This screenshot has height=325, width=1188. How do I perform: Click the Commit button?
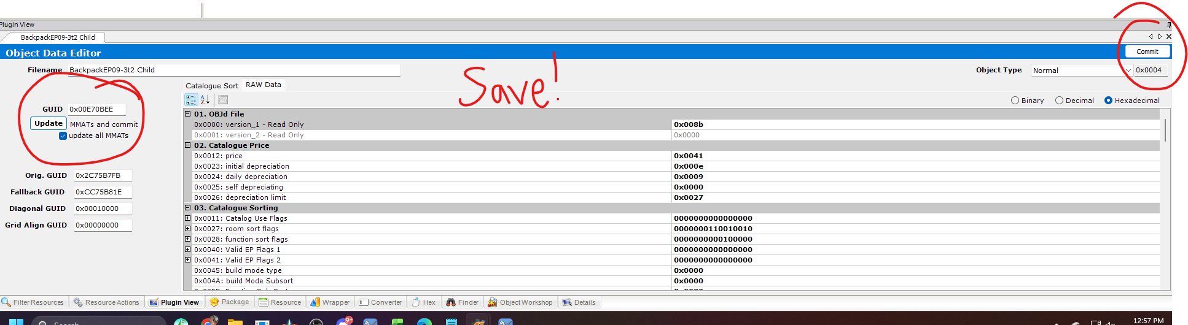click(1147, 52)
